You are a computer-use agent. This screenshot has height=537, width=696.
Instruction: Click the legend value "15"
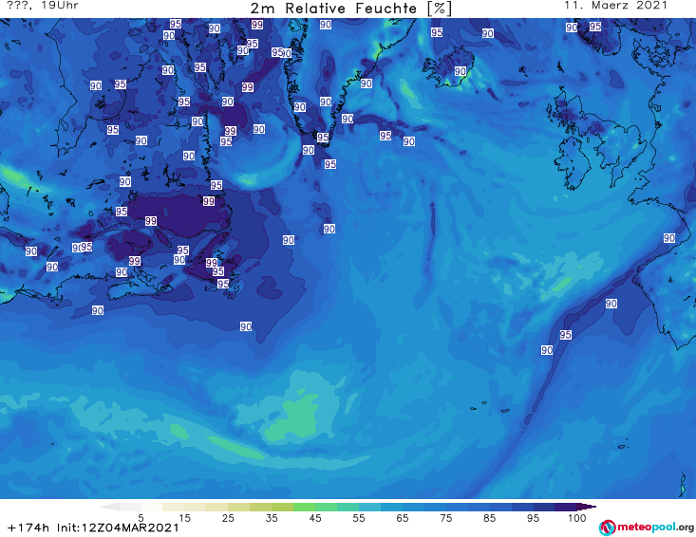(x=184, y=518)
